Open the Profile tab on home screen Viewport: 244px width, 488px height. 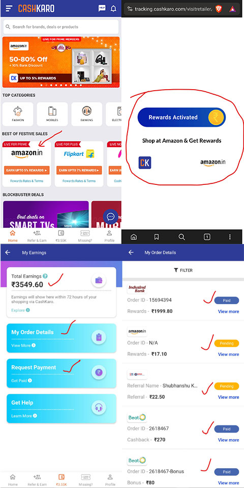109,236
